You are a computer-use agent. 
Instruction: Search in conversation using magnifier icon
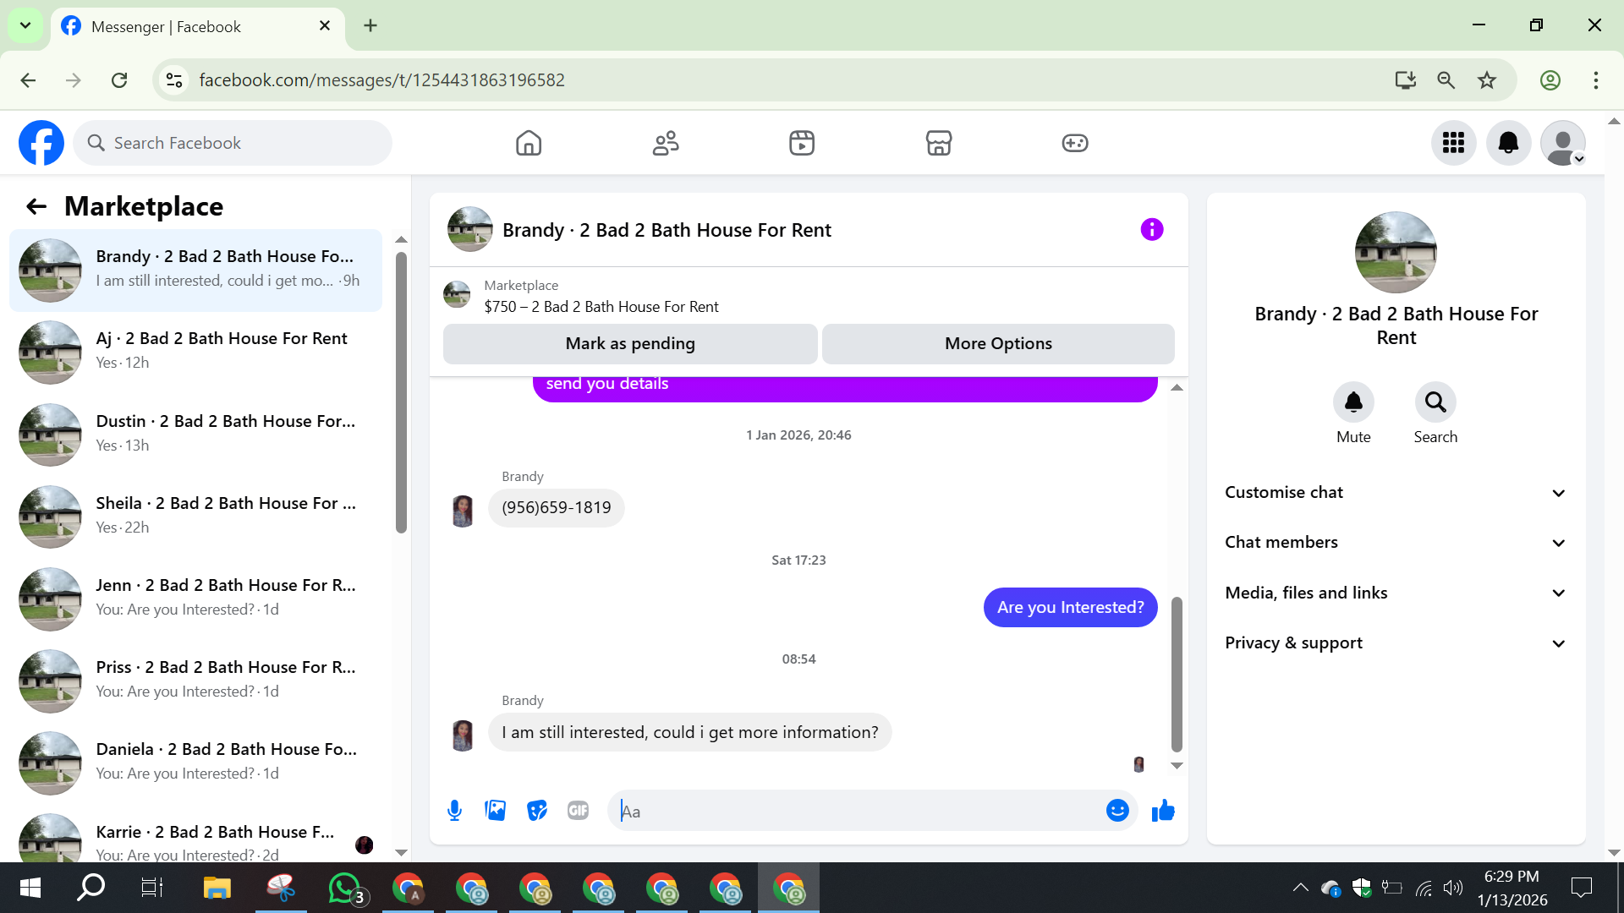click(1435, 402)
